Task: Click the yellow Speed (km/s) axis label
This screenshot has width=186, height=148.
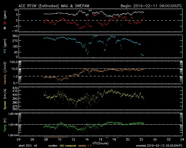Action: coord(5,100)
